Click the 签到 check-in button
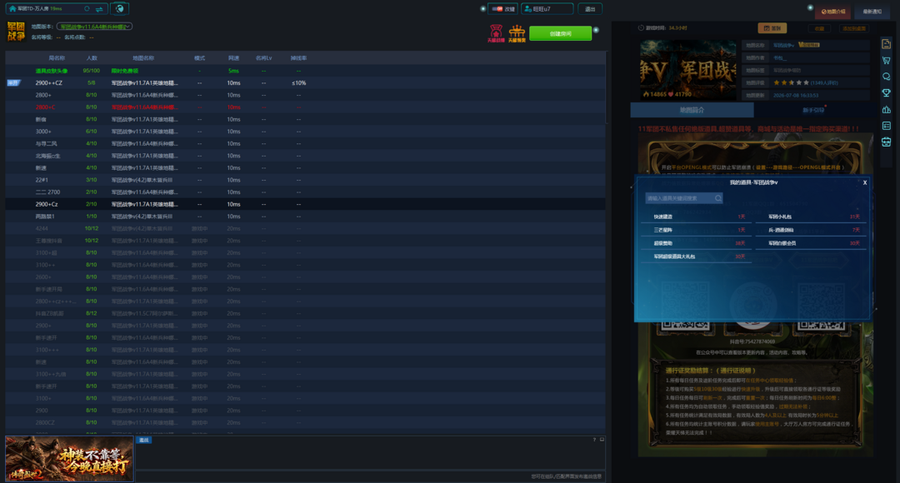Screen dimensions: 900x483 tap(772, 28)
